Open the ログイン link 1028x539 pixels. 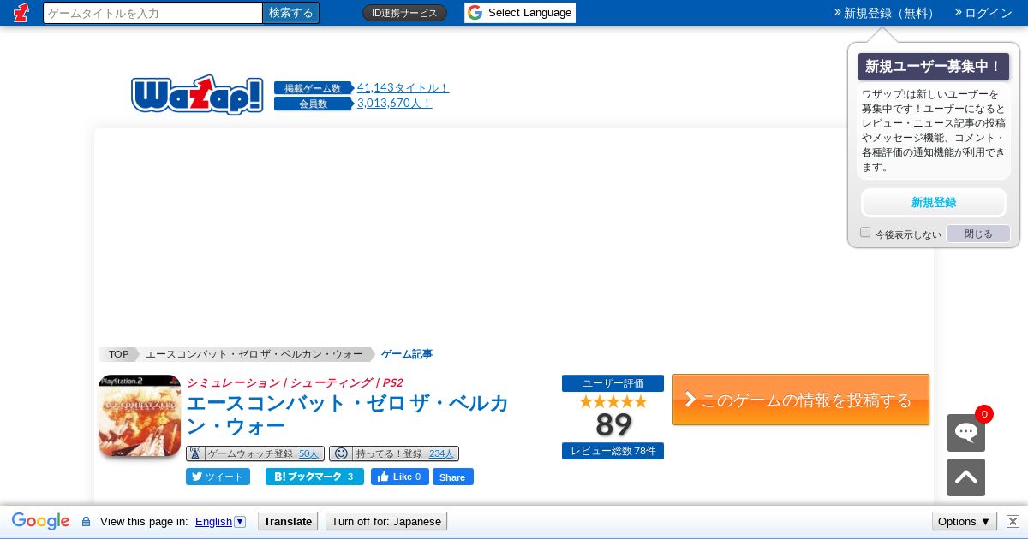click(x=983, y=13)
